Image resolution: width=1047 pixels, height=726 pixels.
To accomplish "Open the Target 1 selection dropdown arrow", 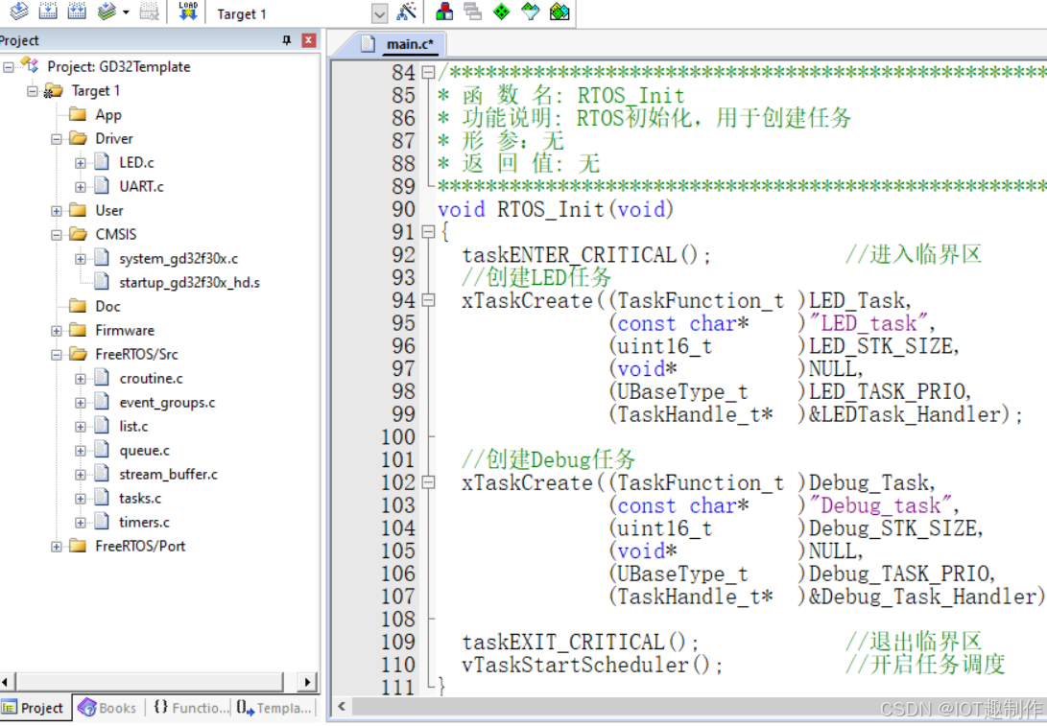I will pyautogui.click(x=379, y=13).
